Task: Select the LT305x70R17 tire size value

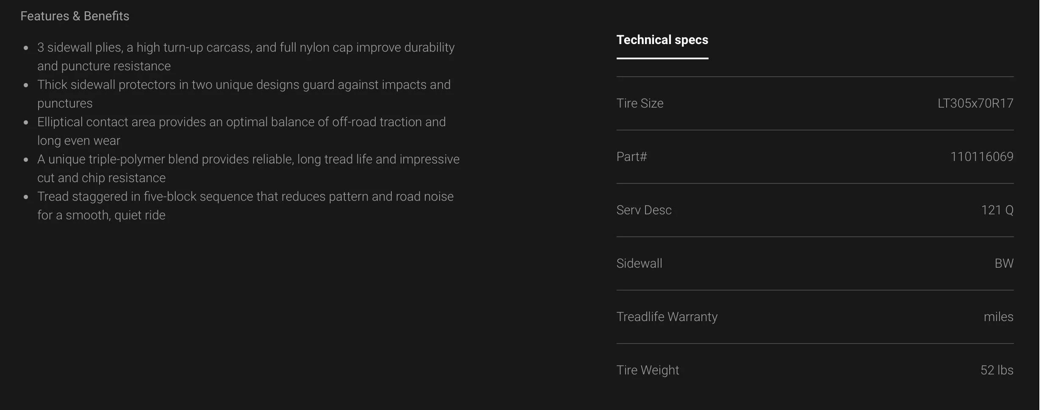Action: [975, 103]
